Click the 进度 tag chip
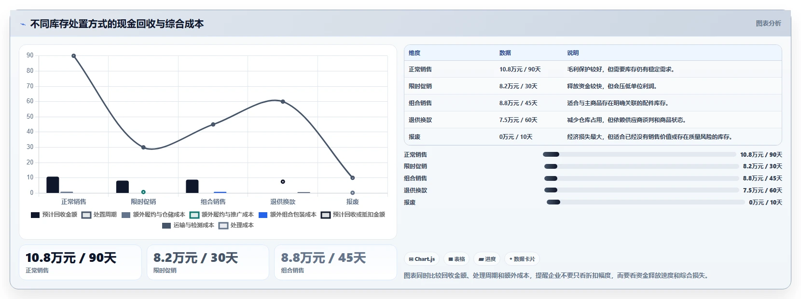Viewport: 801px width, 299px height. pos(487,259)
